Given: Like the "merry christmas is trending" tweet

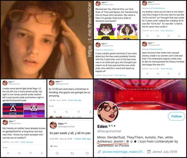Looking at the screenshot, I should 78,112.
